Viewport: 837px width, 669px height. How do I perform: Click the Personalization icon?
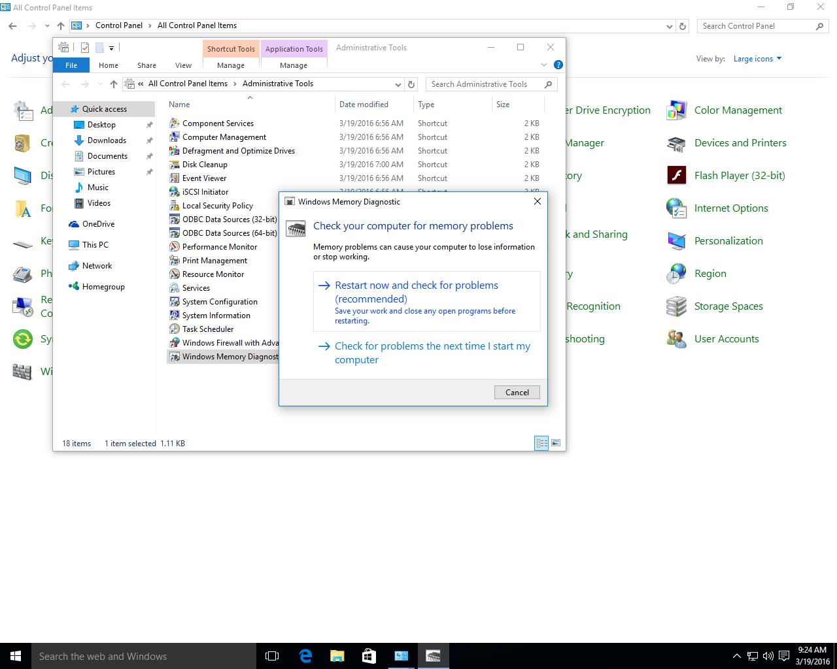676,241
